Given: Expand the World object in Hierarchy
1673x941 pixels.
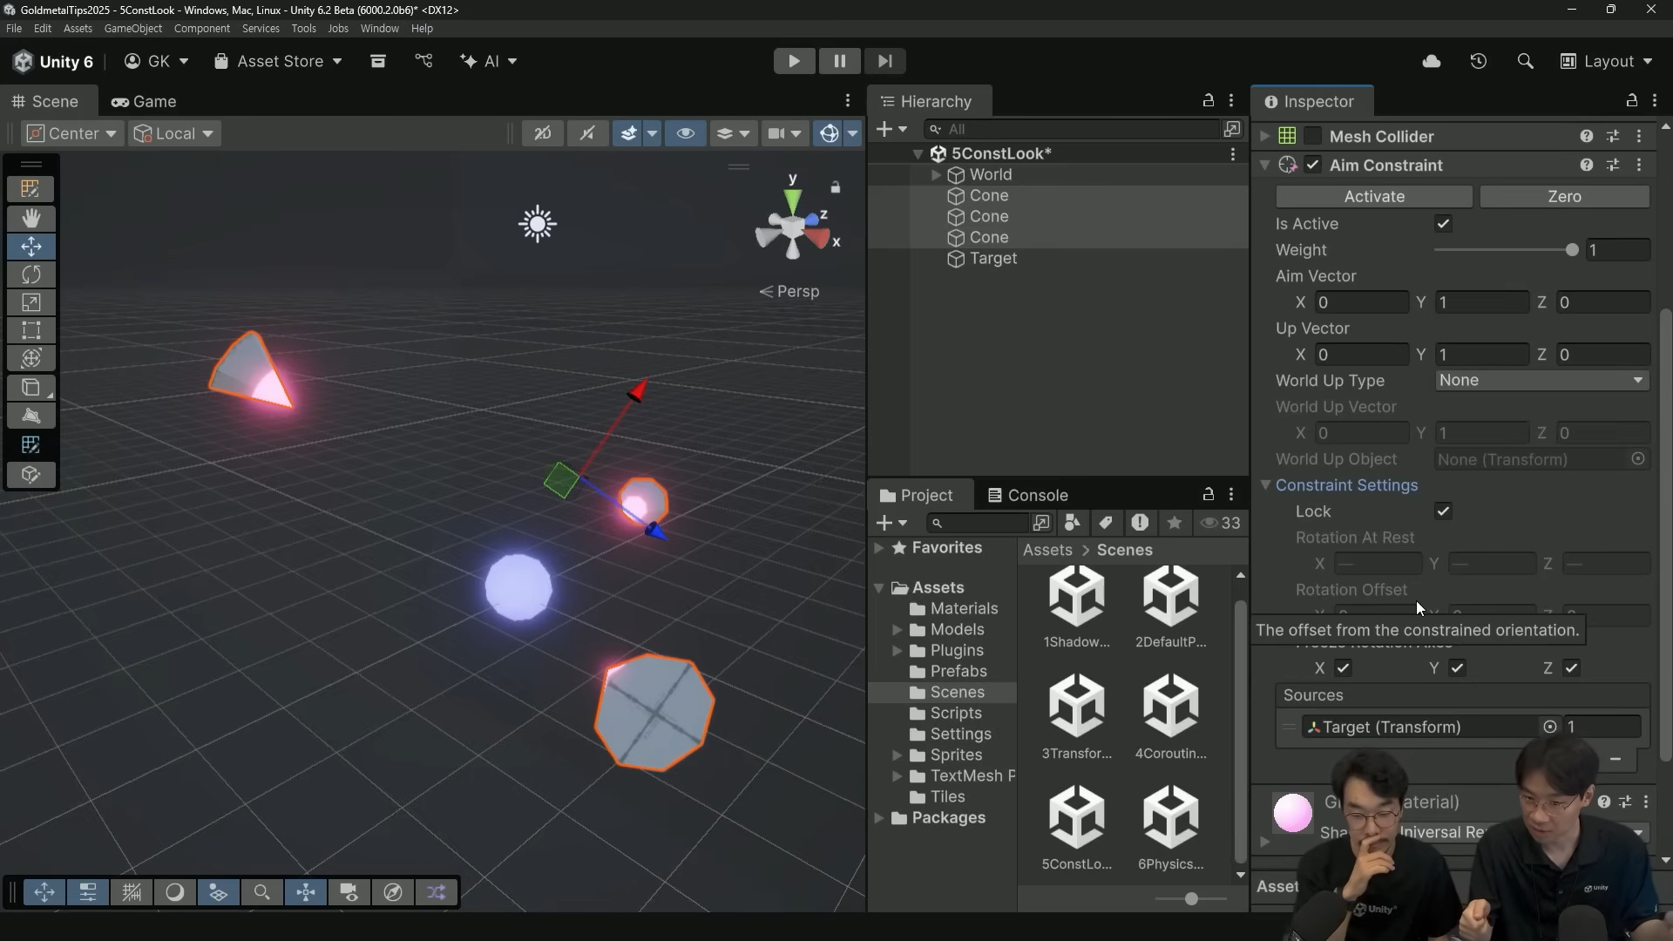Looking at the screenshot, I should point(936,175).
